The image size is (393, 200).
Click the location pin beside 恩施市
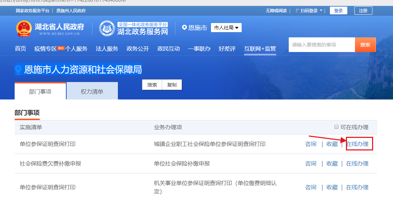pos(184,28)
